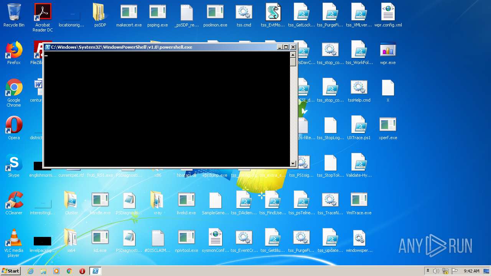Select tss_psTelne... PowerShell file
The height and width of the screenshot is (276, 491).
[x=302, y=204]
